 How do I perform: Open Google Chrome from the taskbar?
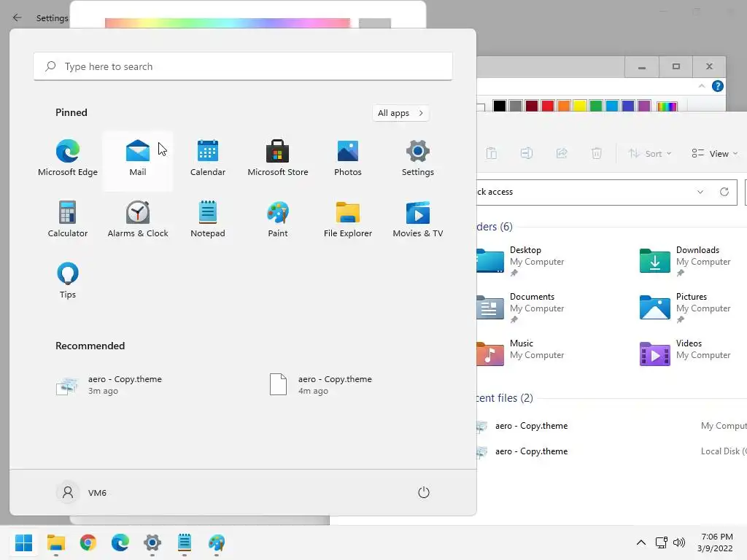[x=88, y=542]
